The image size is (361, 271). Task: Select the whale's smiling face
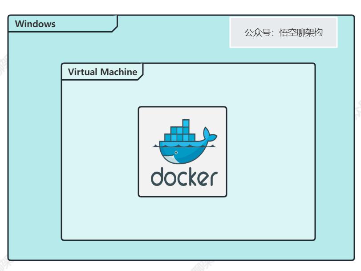click(171, 157)
